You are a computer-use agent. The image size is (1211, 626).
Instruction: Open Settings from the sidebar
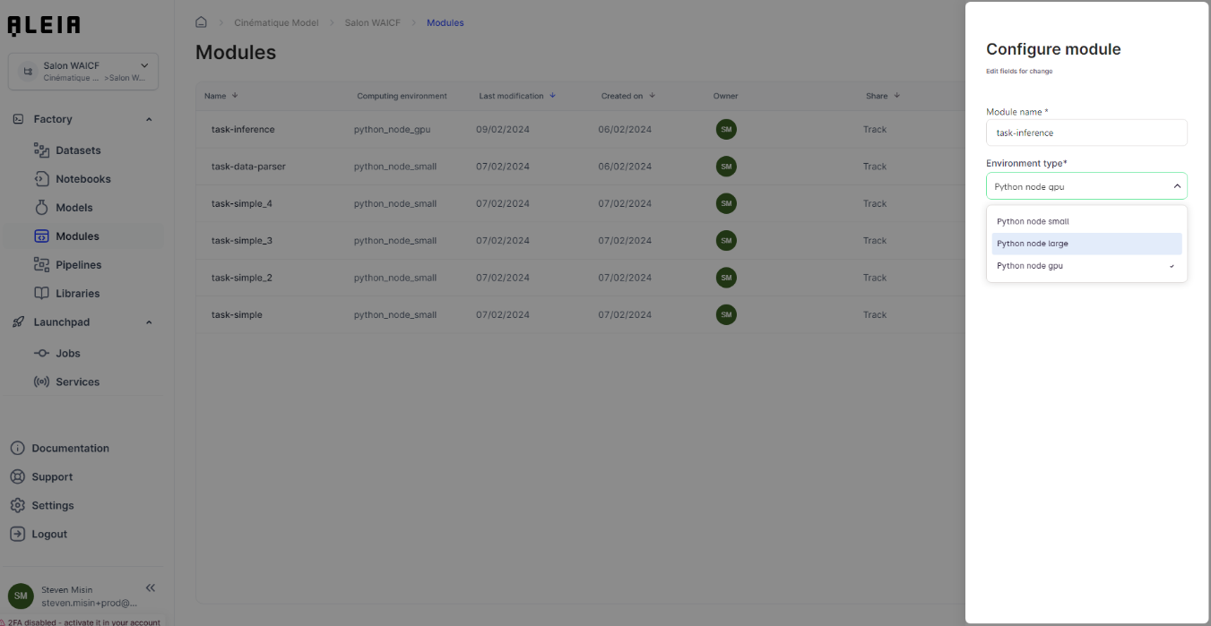52,505
